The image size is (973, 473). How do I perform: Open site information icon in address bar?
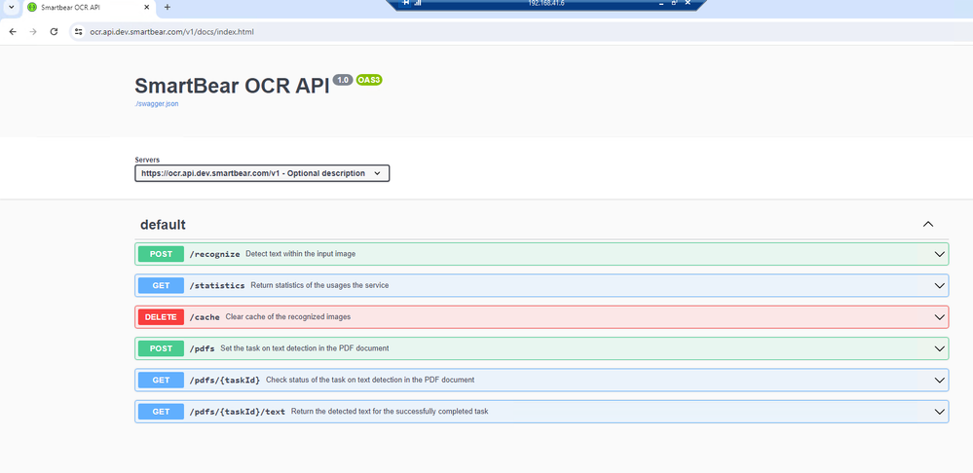pos(78,31)
